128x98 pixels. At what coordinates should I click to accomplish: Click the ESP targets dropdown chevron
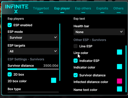56,51
